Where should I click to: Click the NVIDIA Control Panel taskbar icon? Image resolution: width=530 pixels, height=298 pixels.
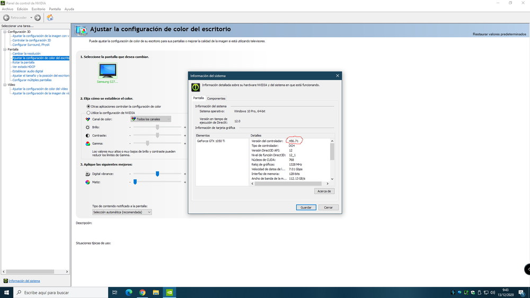170,293
